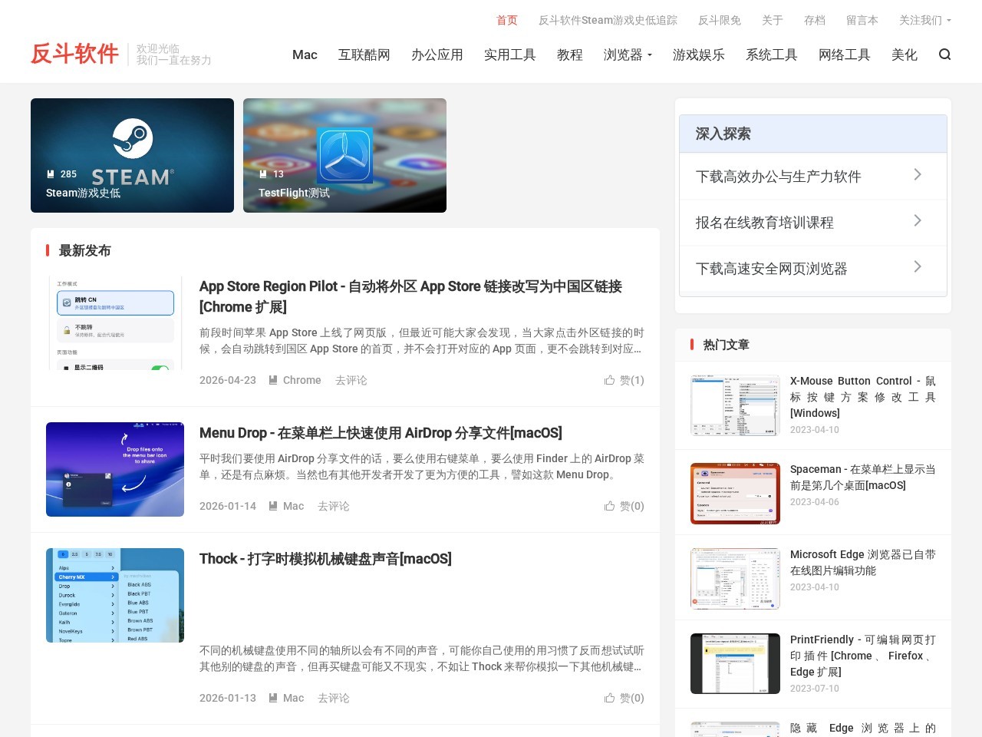Click 去评论 for App Store Region Pilot
Viewport: 982px width, 737px height.
coord(351,380)
